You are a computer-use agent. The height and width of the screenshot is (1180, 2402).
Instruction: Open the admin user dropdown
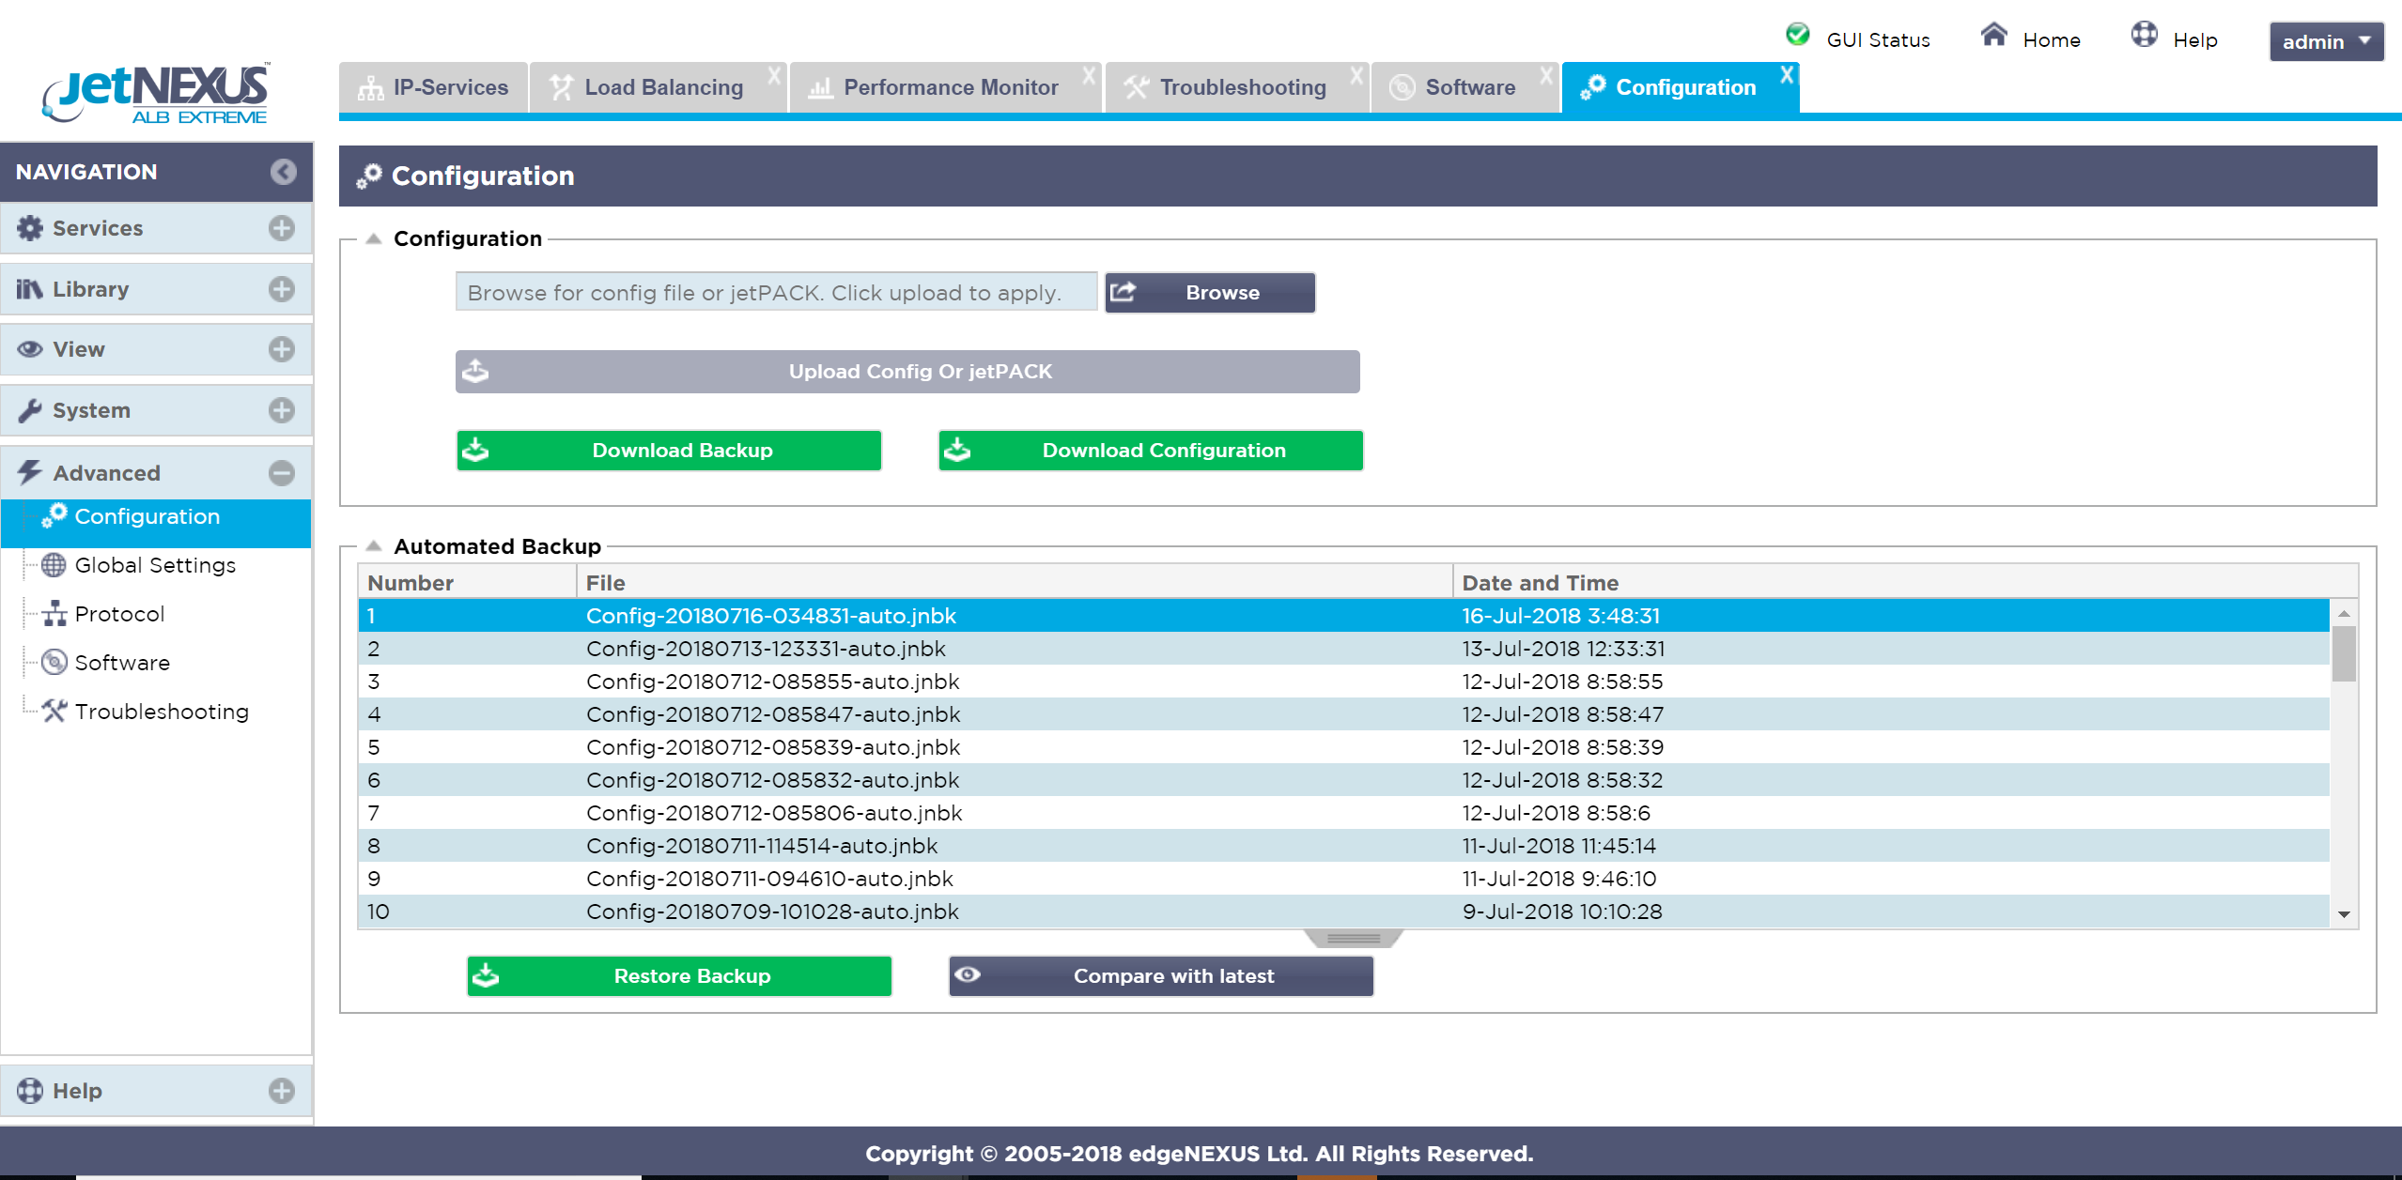tap(2326, 42)
